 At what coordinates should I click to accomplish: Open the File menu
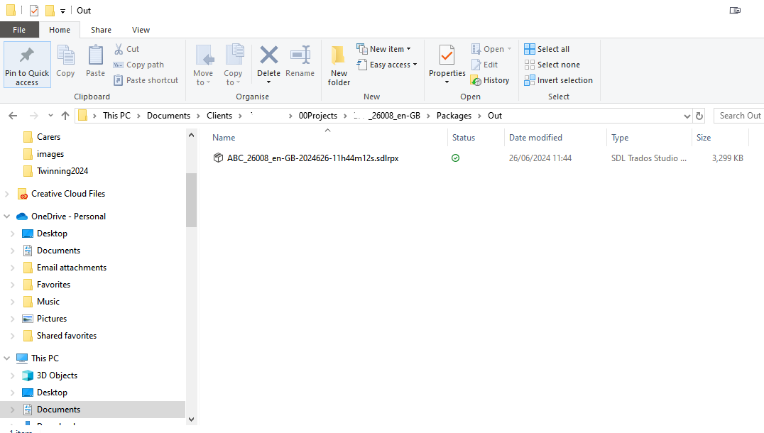[20, 30]
